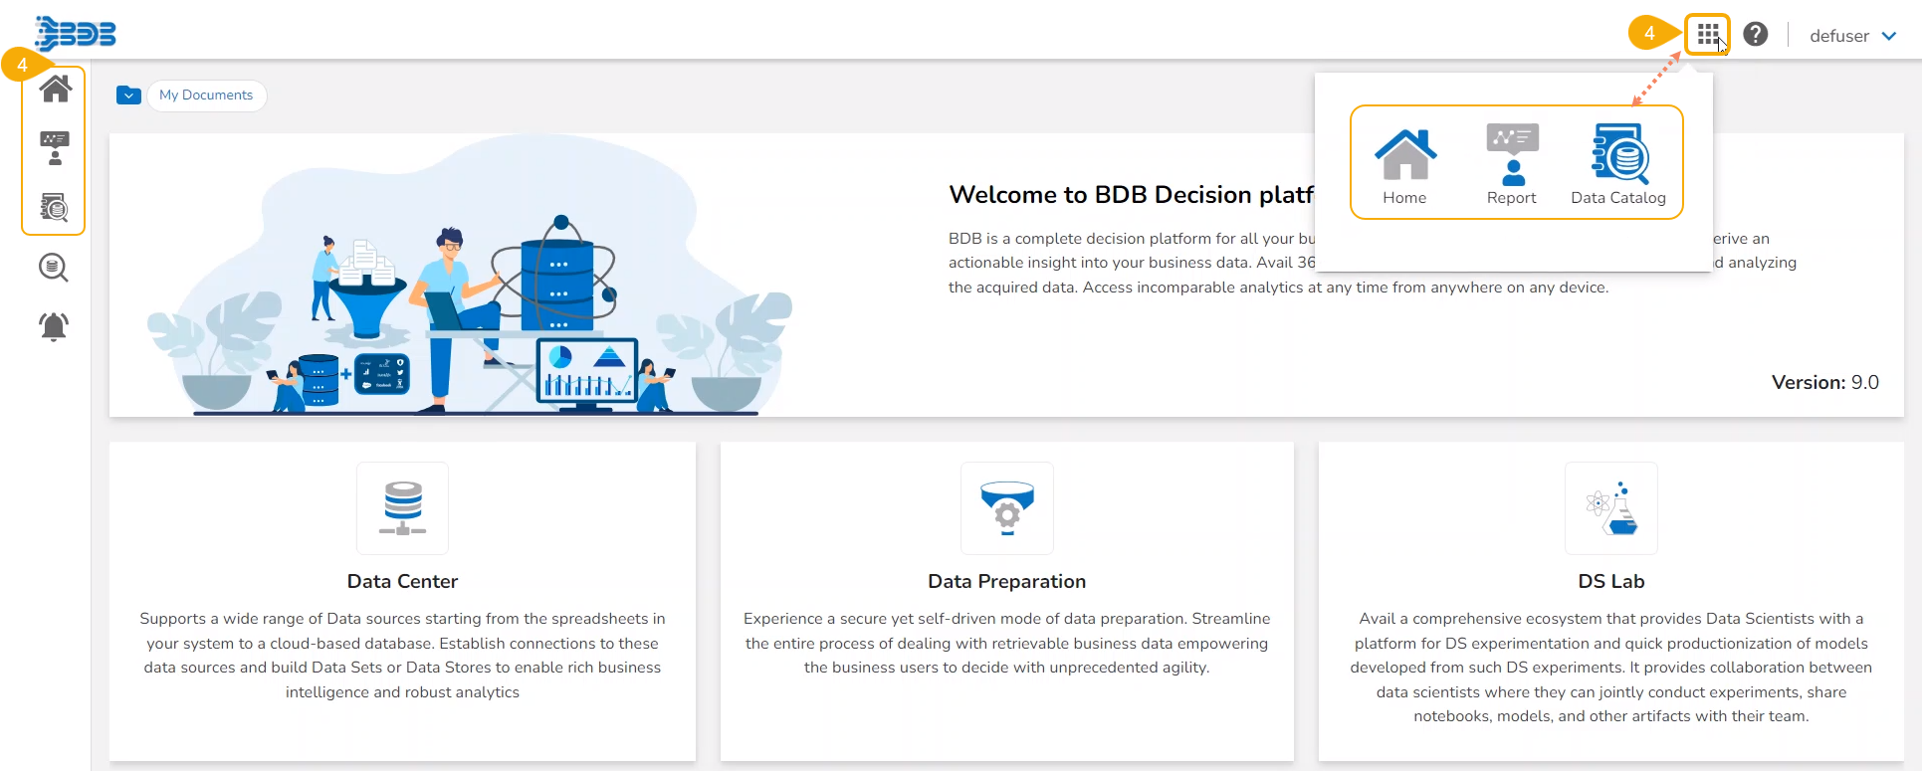
Task: Click the DS Lab description text
Action: coord(1611,668)
